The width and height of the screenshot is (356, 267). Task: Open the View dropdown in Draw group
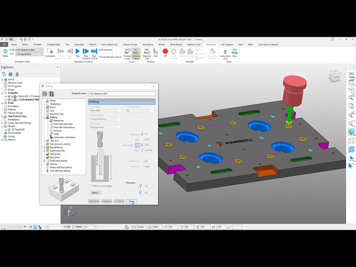[x=235, y=53]
